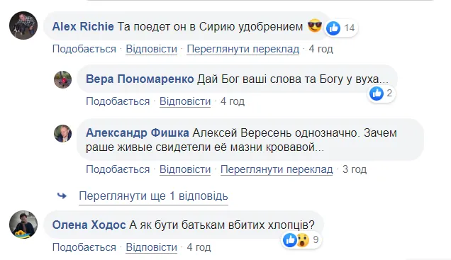Screen dimensions: 451x260
Task: Click the "3 год" timestamp on Фишка's reply
Action: 355,169
